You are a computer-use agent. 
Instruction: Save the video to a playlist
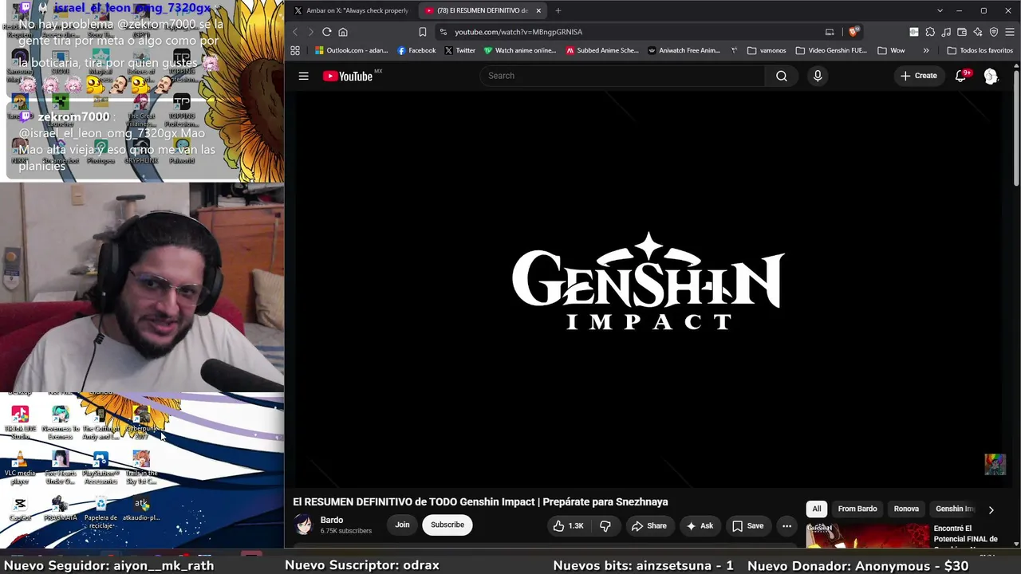[747, 525]
